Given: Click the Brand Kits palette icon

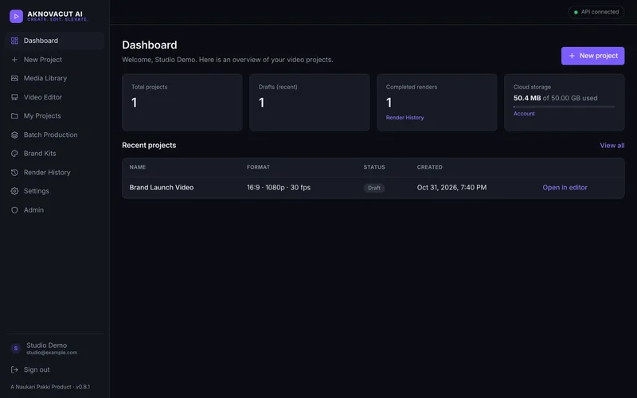Looking at the screenshot, I should click(x=14, y=154).
